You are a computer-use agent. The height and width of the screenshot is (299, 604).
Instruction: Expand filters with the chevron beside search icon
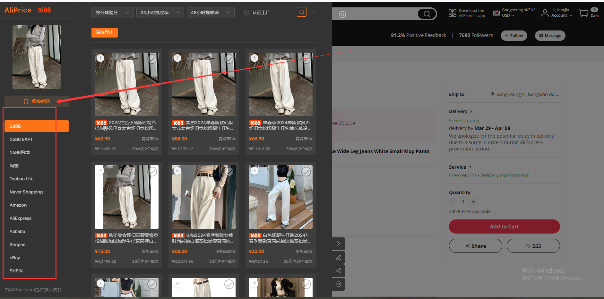pyautogui.click(x=314, y=12)
